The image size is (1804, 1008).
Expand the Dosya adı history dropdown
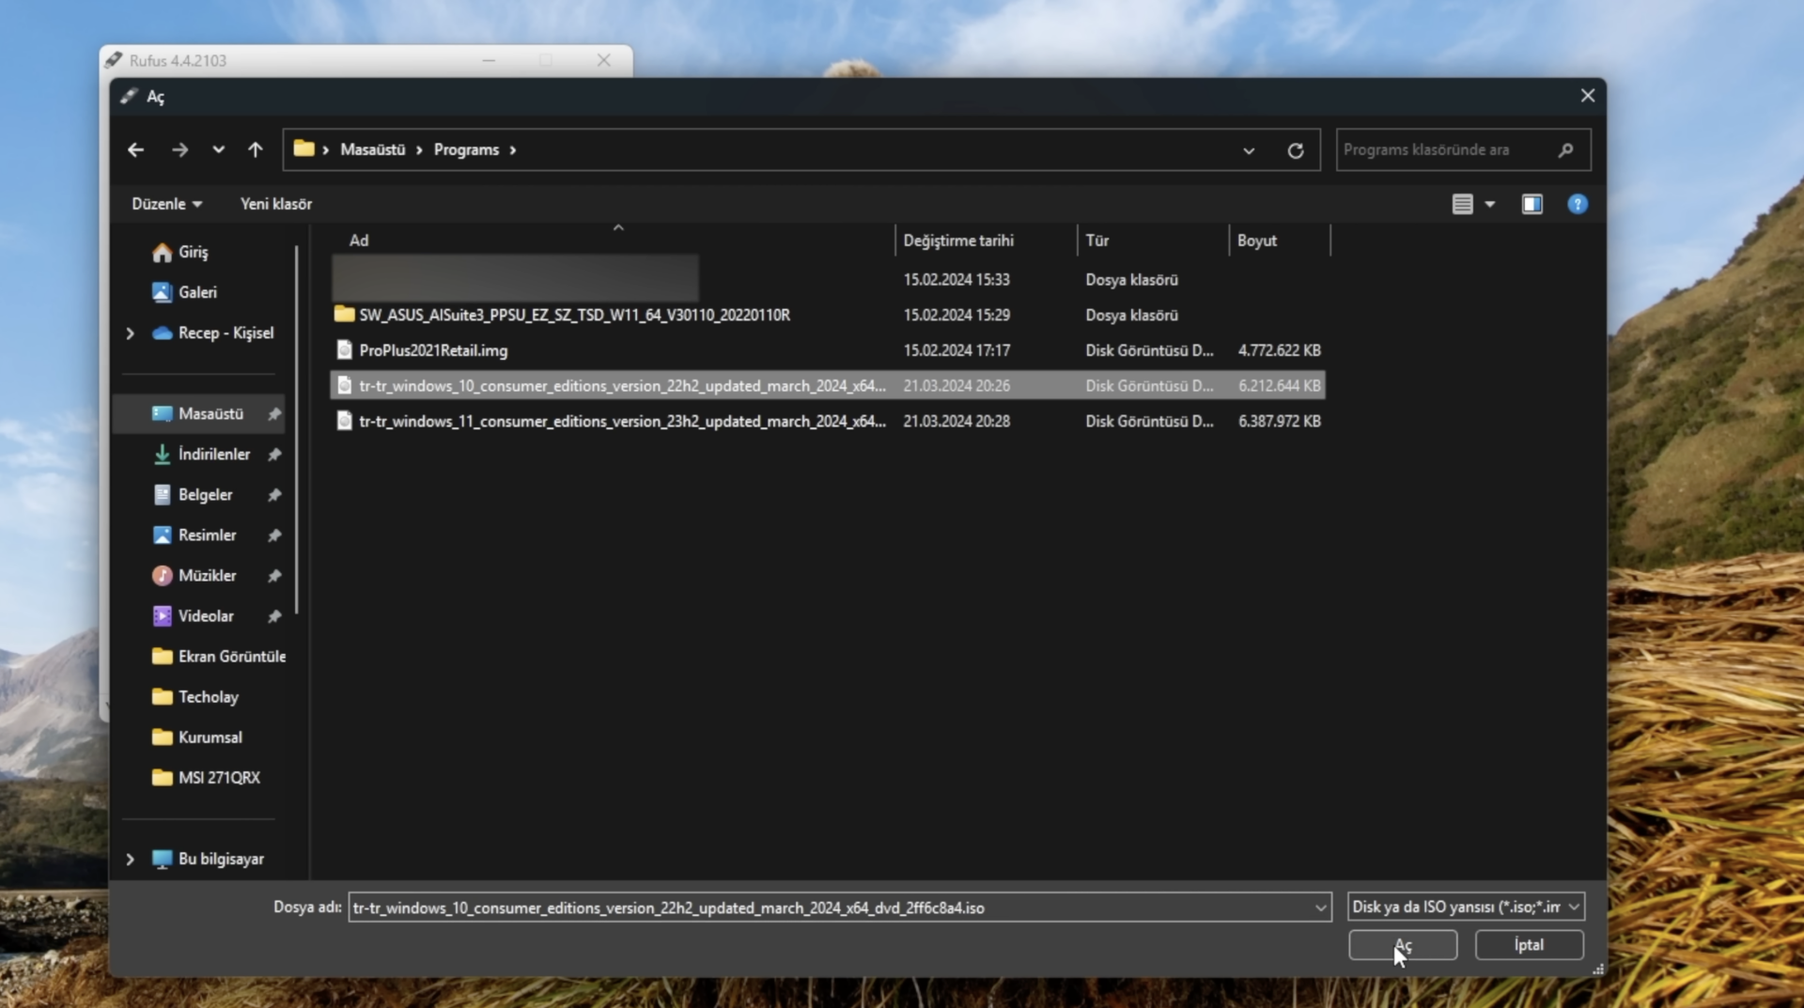click(1320, 907)
